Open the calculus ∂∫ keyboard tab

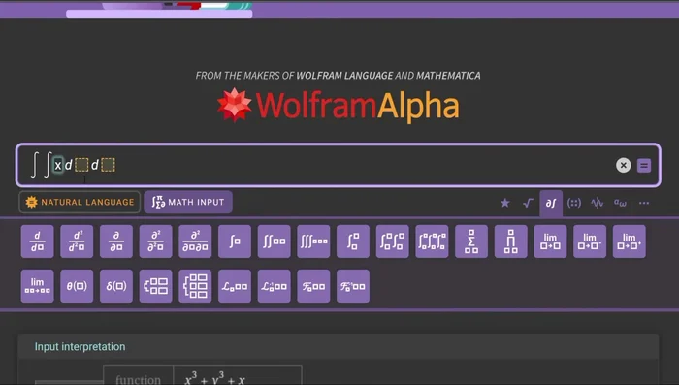coord(551,203)
